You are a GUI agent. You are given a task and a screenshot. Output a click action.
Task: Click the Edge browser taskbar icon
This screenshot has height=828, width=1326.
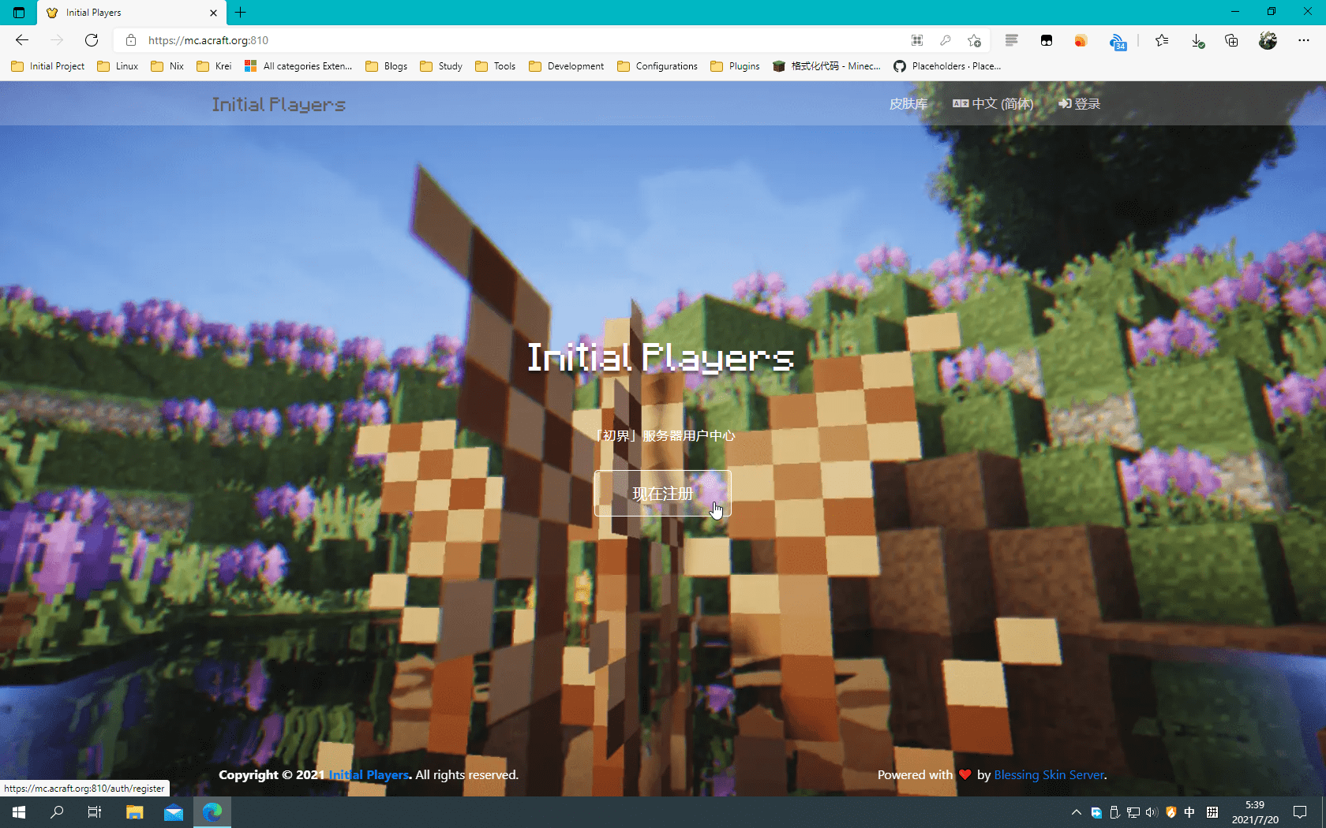[x=212, y=811]
